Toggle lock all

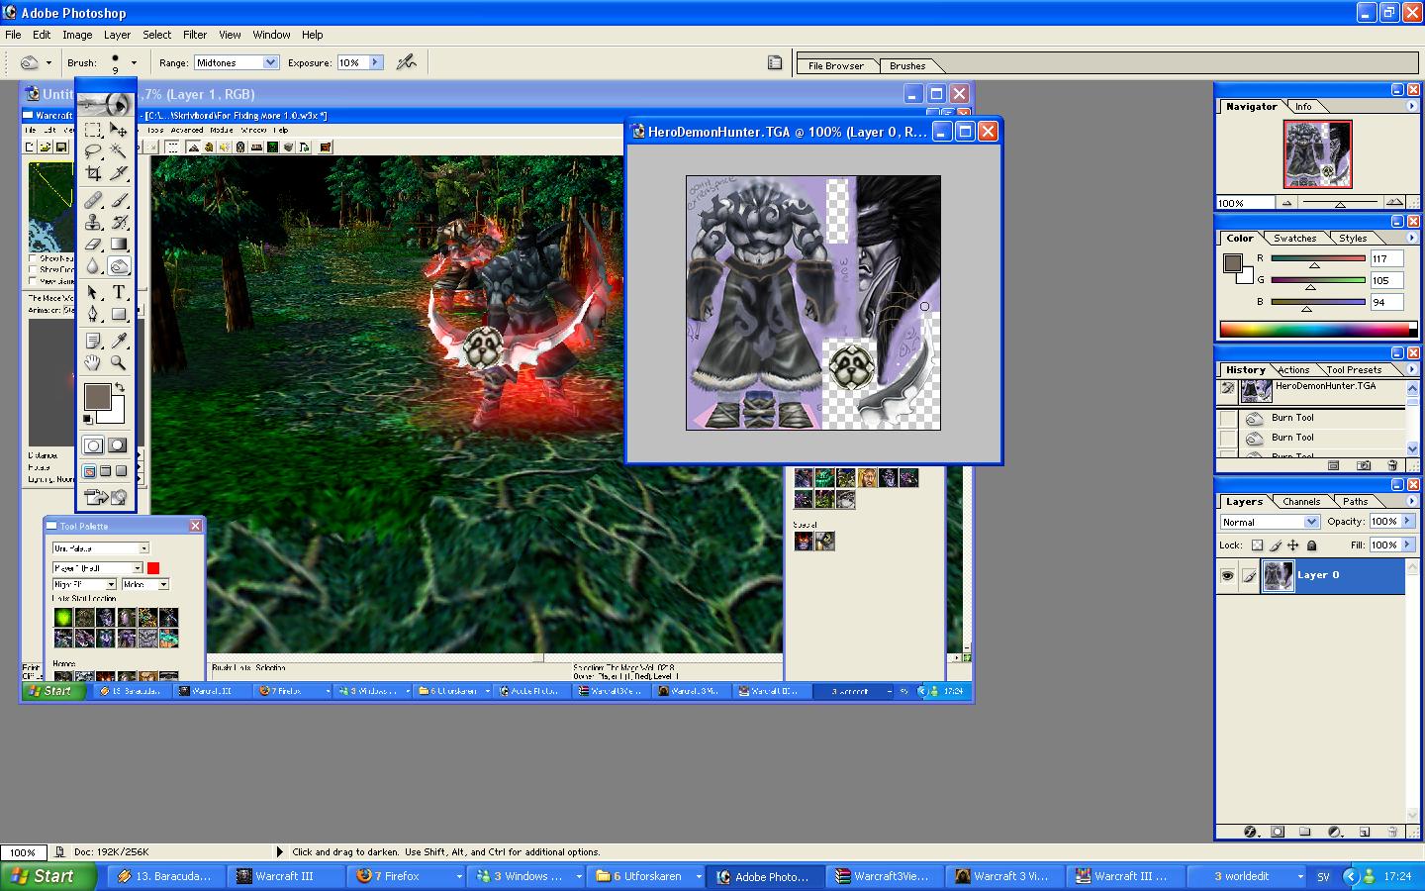pyautogui.click(x=1312, y=545)
